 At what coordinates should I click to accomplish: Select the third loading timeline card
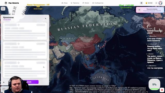(x=25, y=69)
